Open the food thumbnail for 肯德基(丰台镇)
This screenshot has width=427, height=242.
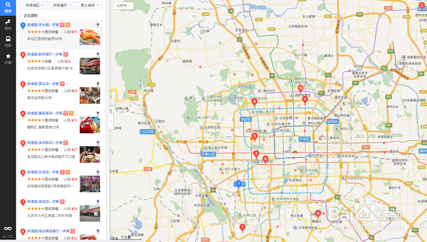click(90, 36)
